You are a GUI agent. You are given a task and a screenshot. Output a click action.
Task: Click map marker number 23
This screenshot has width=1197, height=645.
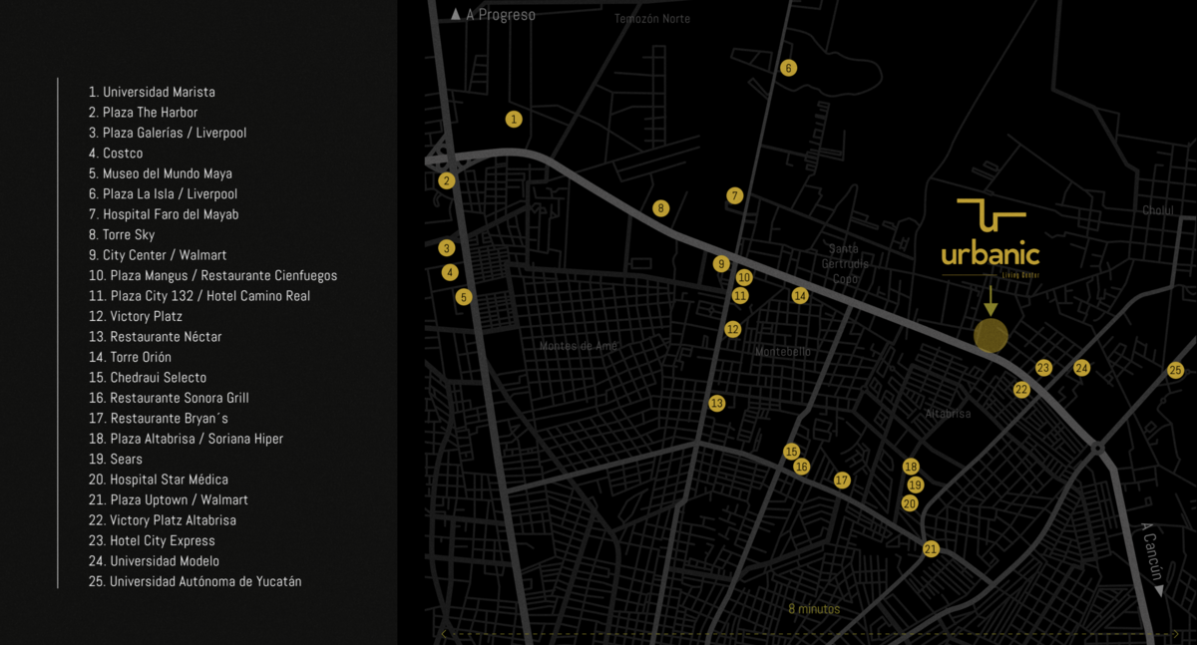click(x=1043, y=368)
